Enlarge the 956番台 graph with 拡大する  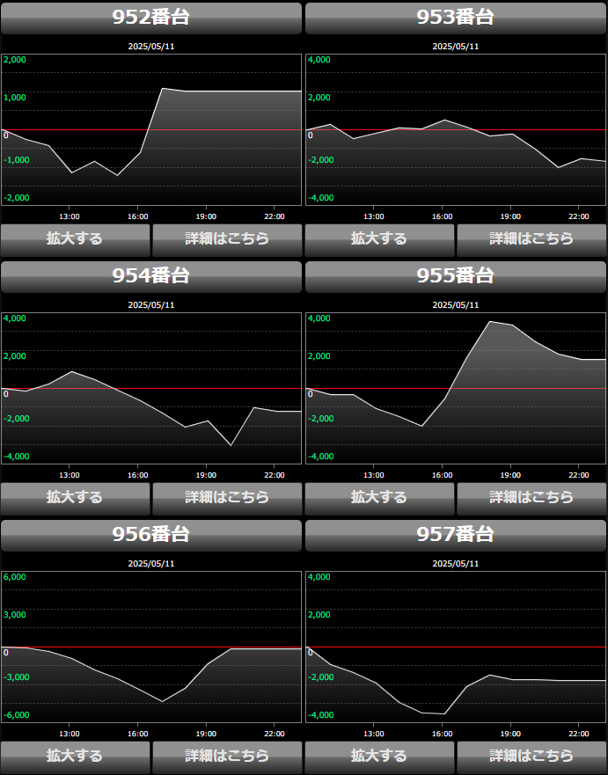pyautogui.click(x=75, y=757)
